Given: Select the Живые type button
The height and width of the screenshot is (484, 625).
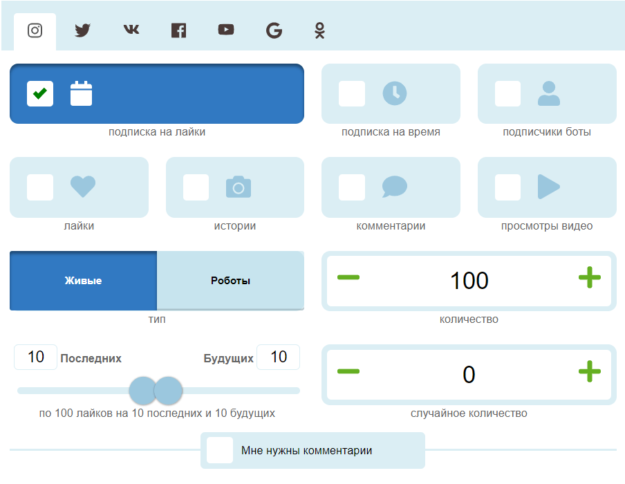Looking at the screenshot, I should click(x=83, y=281).
